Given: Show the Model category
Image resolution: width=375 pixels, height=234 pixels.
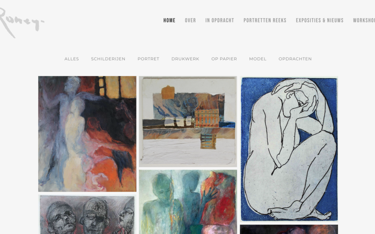Looking at the screenshot, I should point(258,59).
